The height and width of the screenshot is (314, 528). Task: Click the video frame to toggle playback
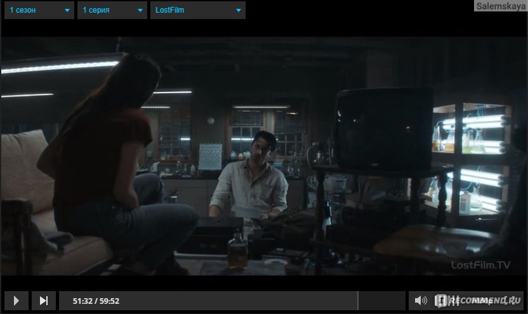pyautogui.click(x=264, y=156)
